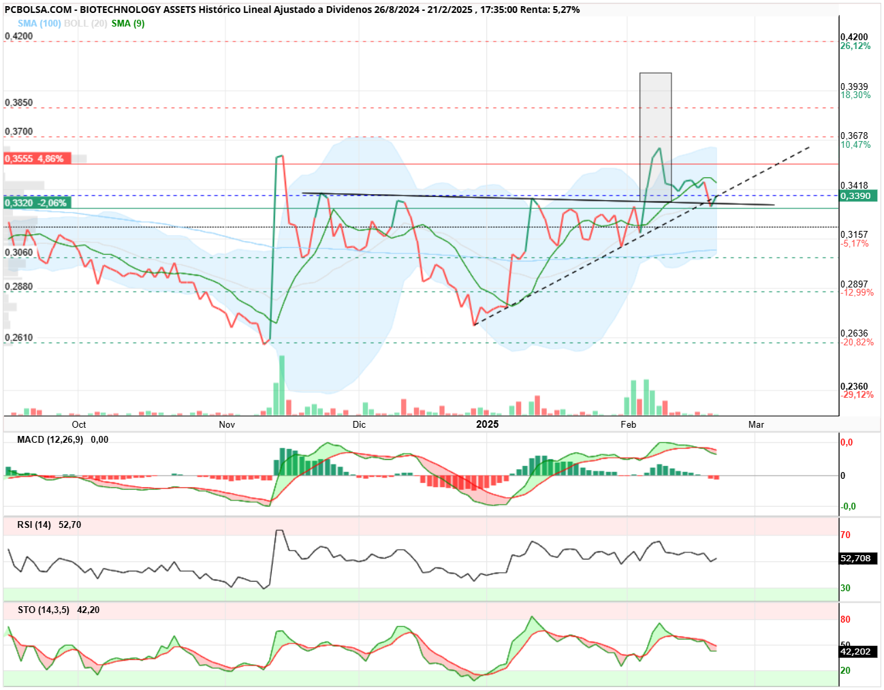
Task: Click the 0,2880 price level label
Action: 18,286
